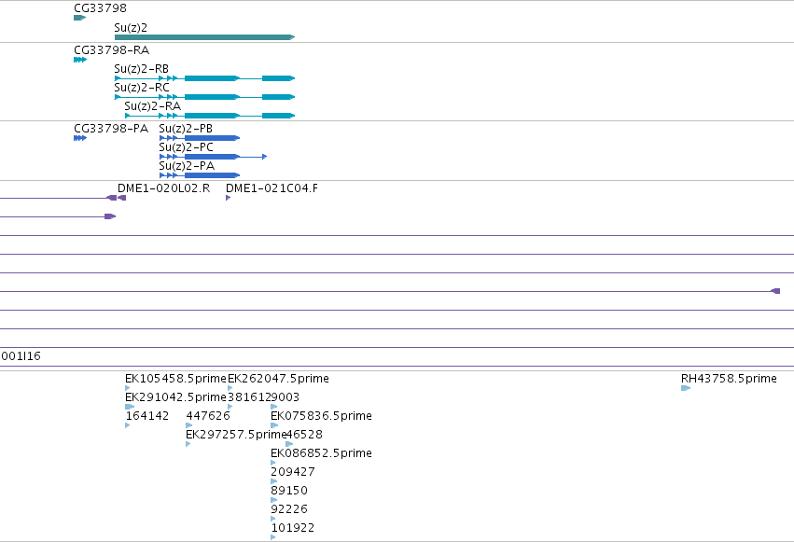This screenshot has height=542, width=794.
Task: Select the 164142 EST label
Action: pyautogui.click(x=147, y=416)
